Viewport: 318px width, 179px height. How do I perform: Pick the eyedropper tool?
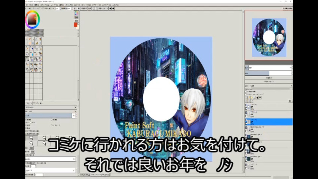tap(37, 39)
